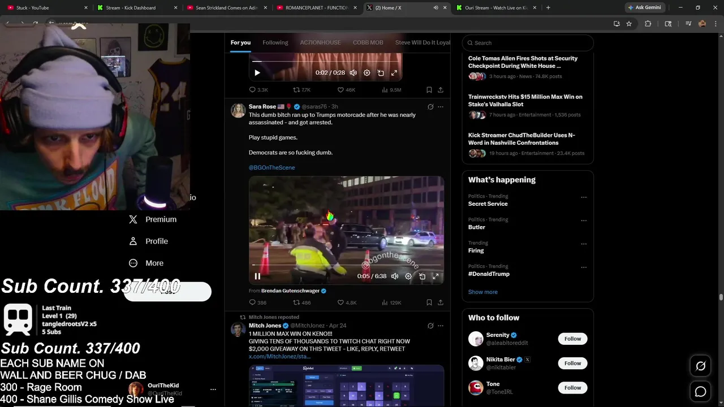Open more options on Mitch Jones's post
This screenshot has width=724, height=407.
441,326
